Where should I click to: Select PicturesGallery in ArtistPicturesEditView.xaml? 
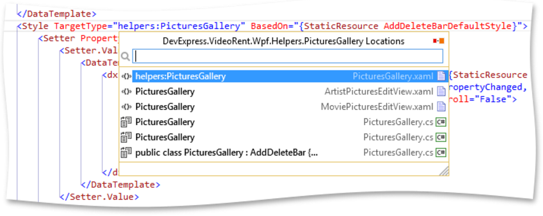coord(283,91)
